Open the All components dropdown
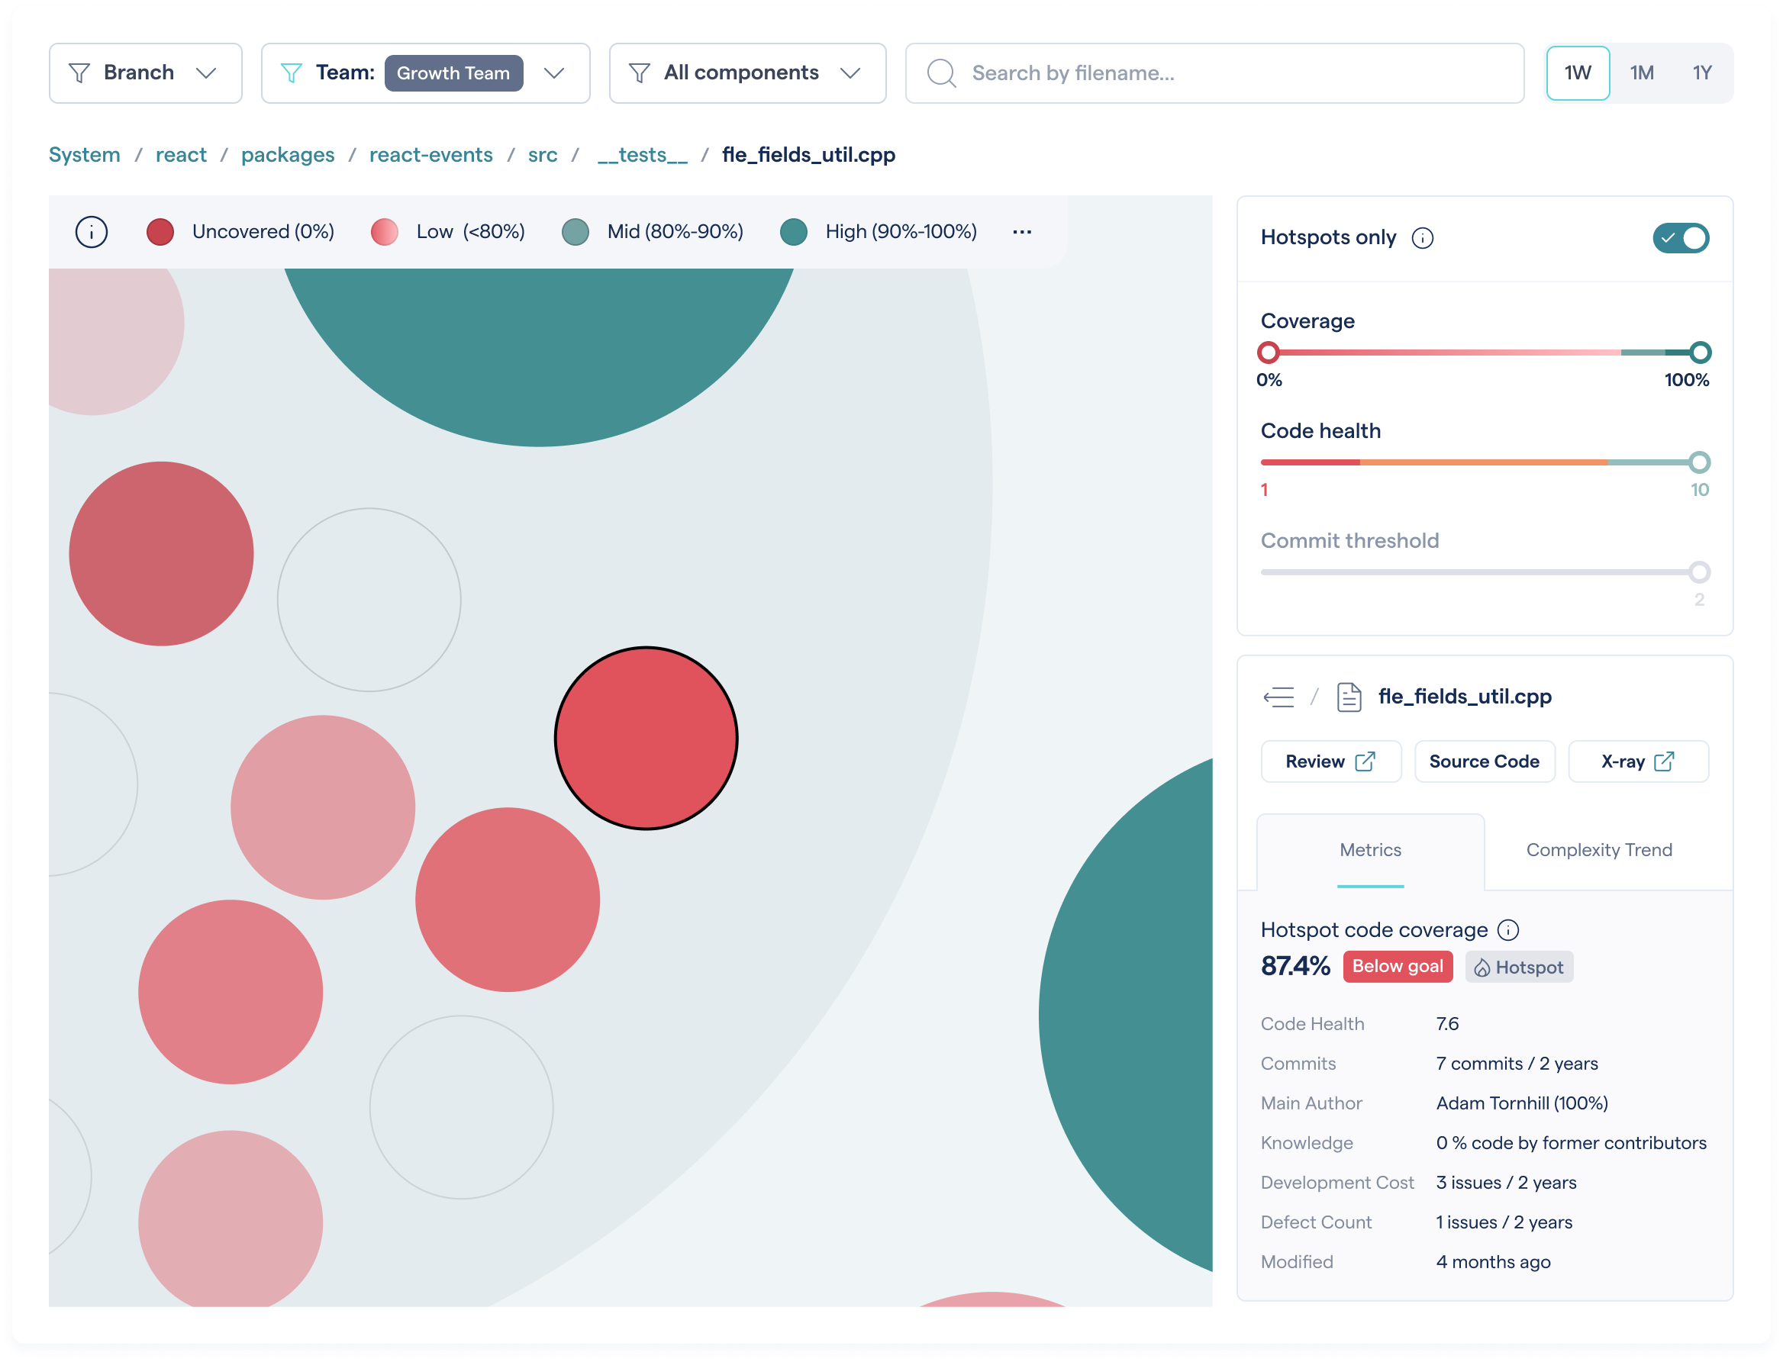The width and height of the screenshot is (1783, 1362). [x=746, y=73]
